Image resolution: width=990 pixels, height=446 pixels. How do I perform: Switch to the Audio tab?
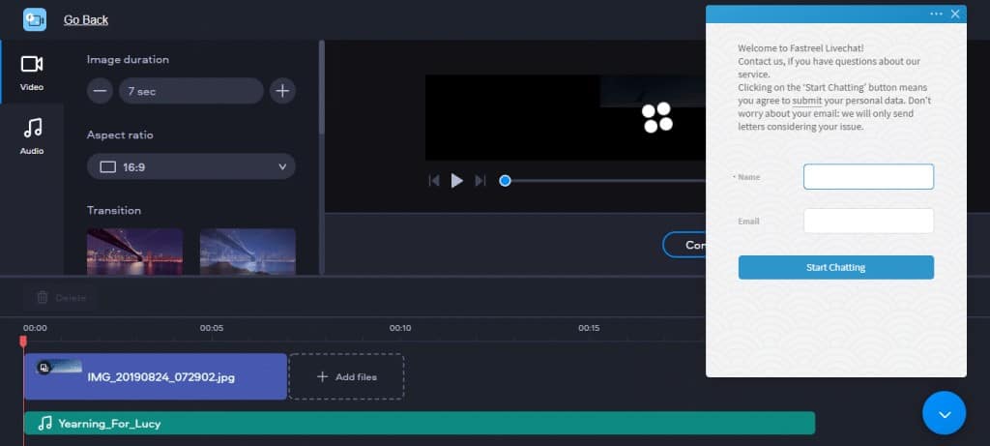(32, 135)
